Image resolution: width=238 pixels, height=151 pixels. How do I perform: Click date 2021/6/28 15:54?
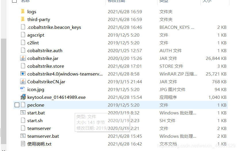[x=125, y=97]
